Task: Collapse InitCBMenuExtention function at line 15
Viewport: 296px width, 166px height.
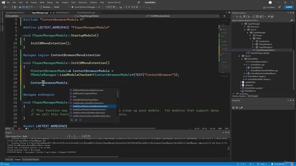Action: pos(22,63)
